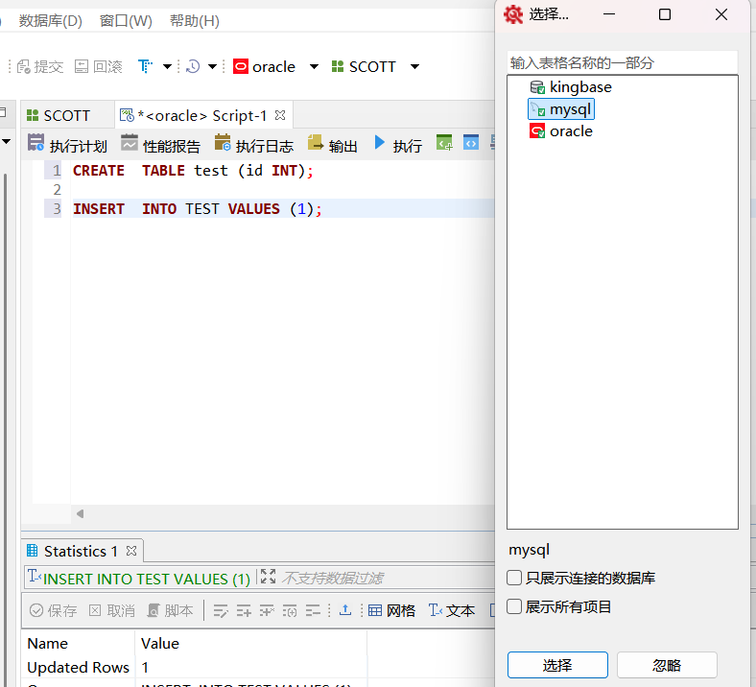Image resolution: width=756 pixels, height=687 pixels.
Task: Select kingbase in the connection list
Action: point(579,87)
